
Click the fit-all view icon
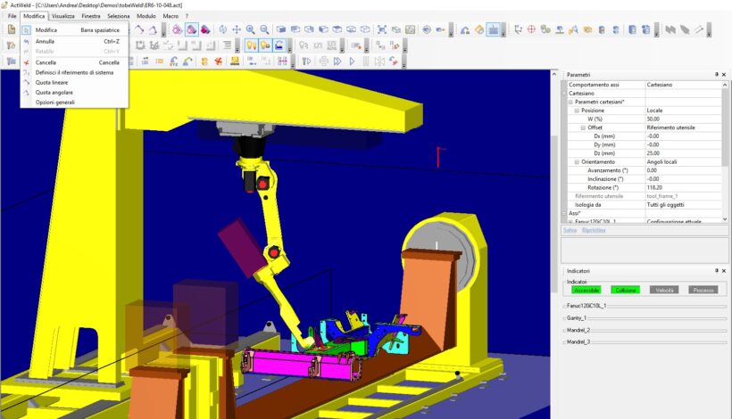382,29
